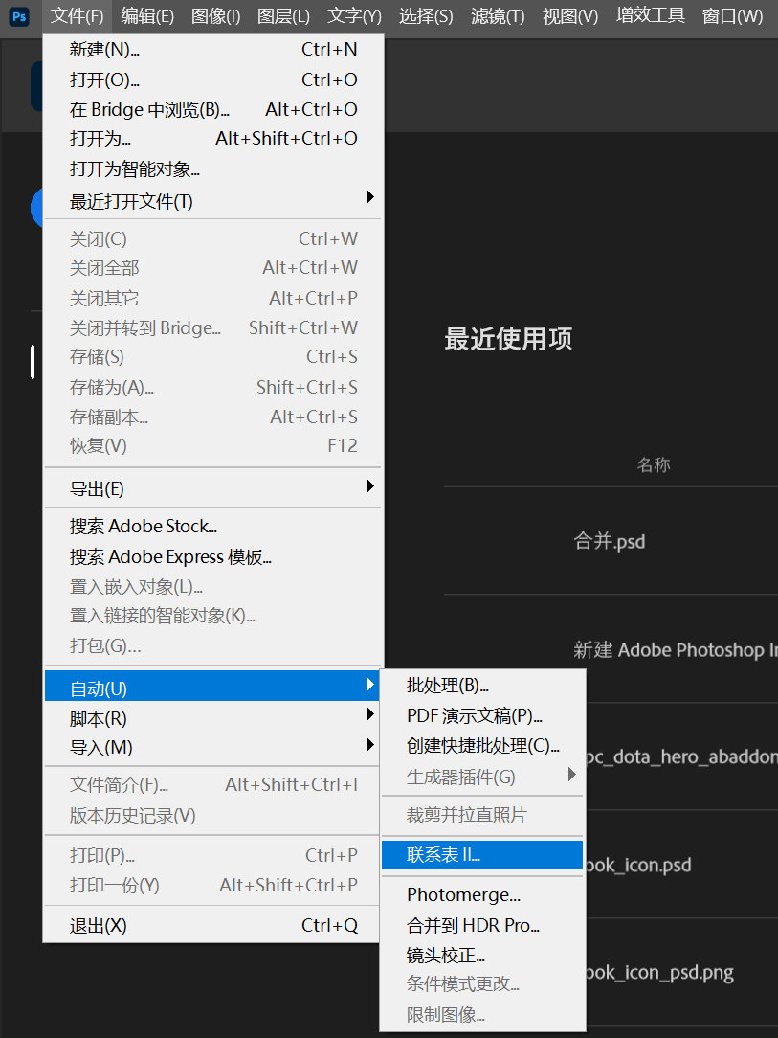This screenshot has height=1038, width=778.
Task: Click the 名称 column header
Action: [x=654, y=464]
